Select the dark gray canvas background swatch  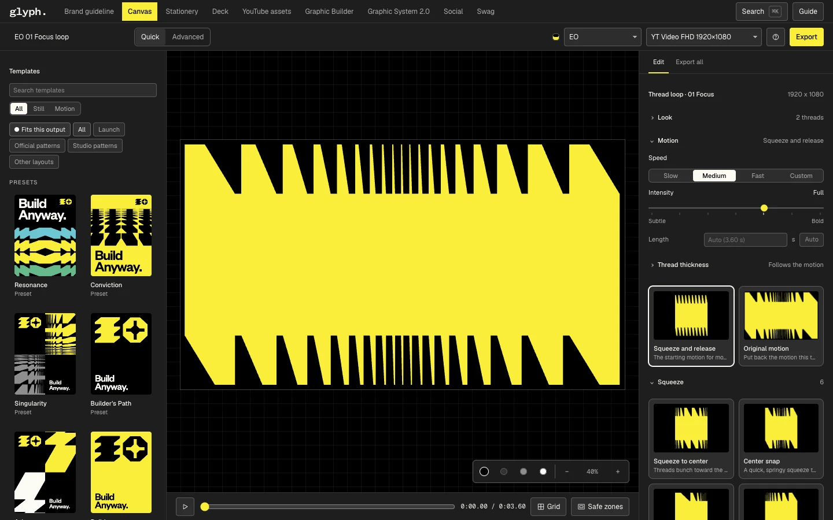504,471
